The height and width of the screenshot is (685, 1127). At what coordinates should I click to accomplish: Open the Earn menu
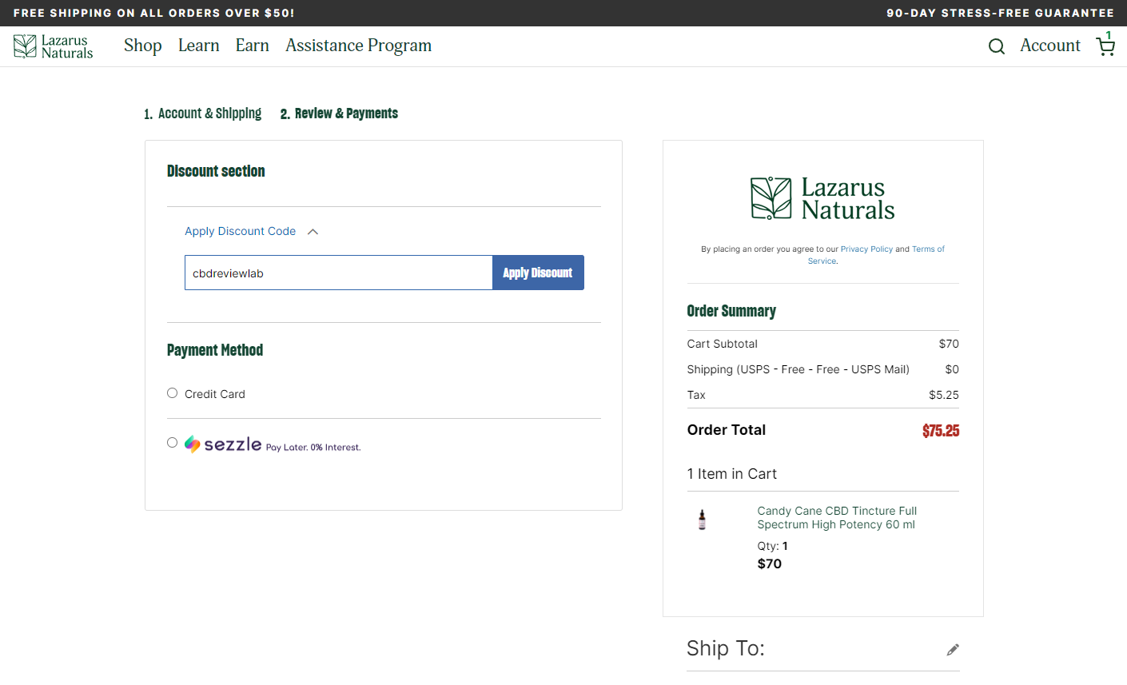pyautogui.click(x=253, y=46)
